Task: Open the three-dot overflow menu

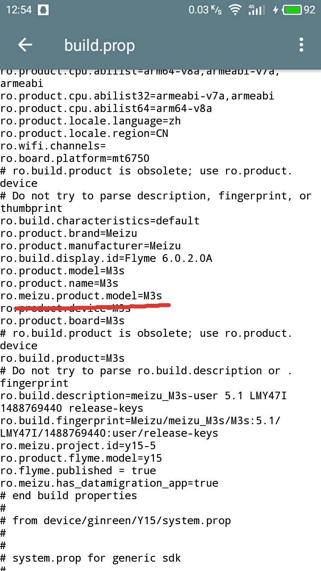Action: [x=301, y=45]
